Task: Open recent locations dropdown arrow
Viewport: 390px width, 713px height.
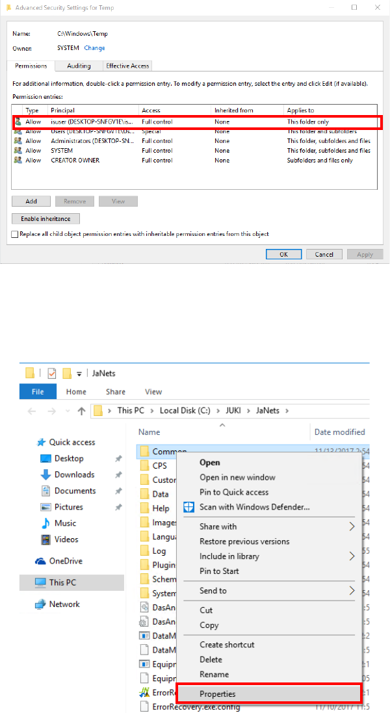Action: pyautogui.click(x=67, y=411)
